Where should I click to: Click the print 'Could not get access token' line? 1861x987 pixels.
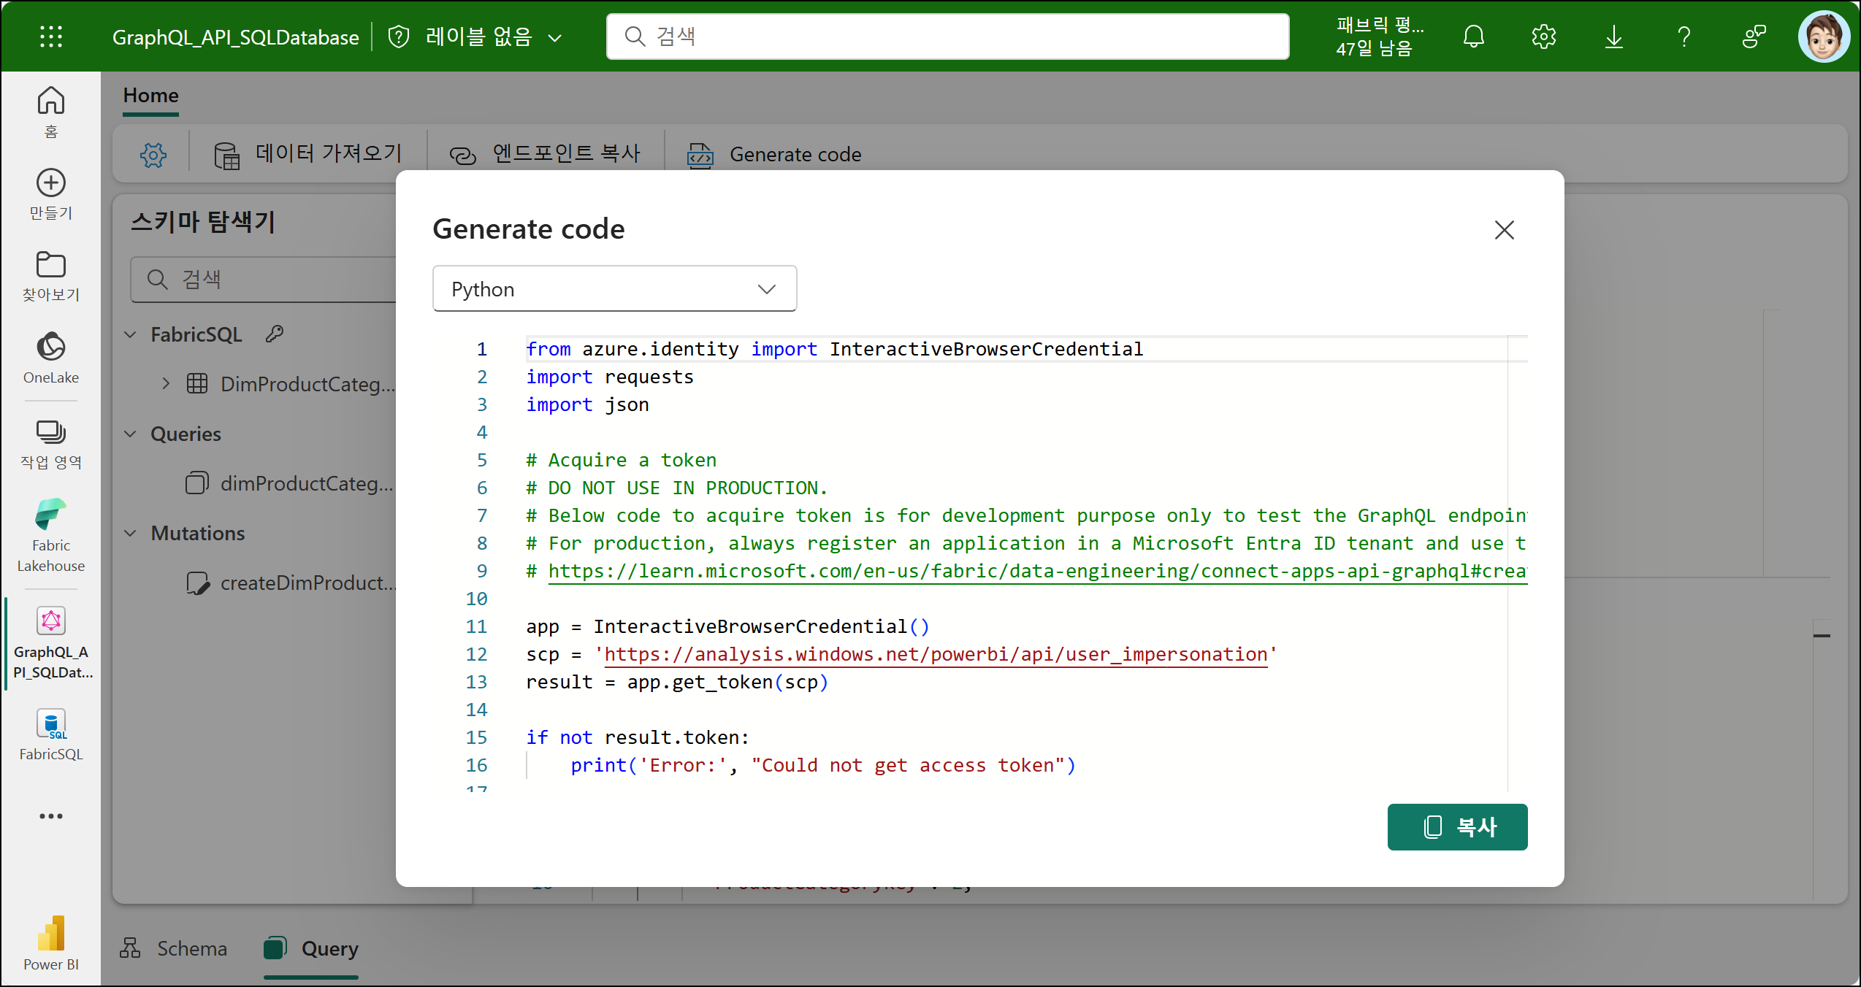coord(823,765)
